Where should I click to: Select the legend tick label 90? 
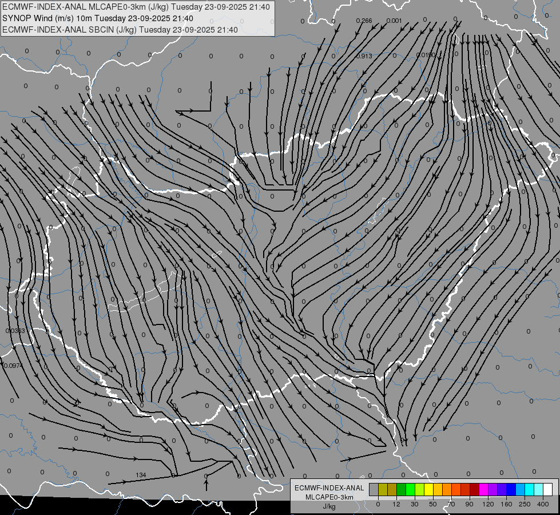coord(469,504)
